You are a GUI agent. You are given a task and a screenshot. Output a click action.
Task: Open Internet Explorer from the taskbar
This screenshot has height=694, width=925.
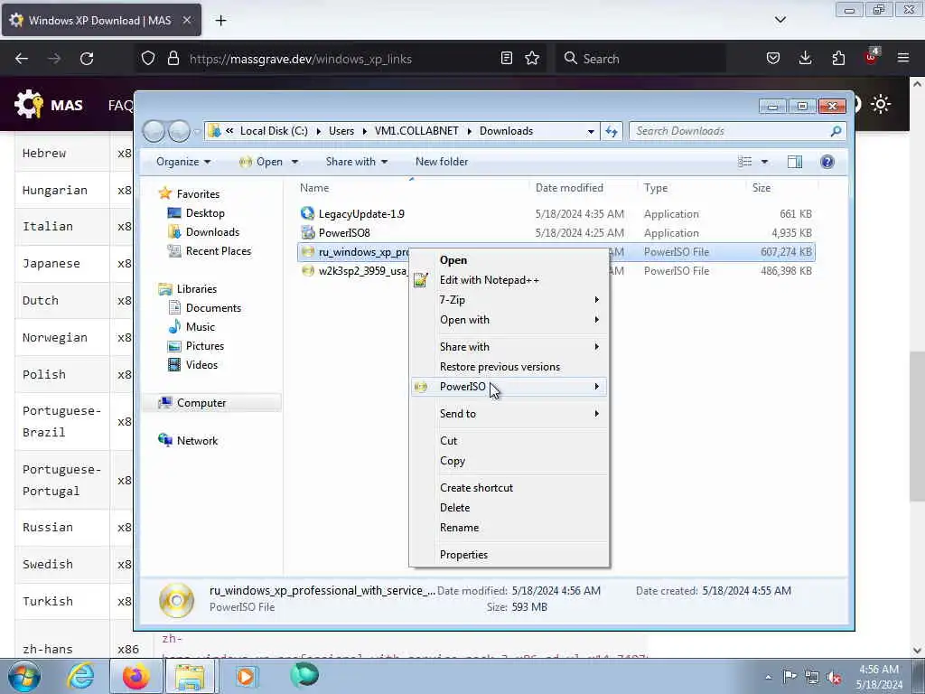[x=80, y=676]
